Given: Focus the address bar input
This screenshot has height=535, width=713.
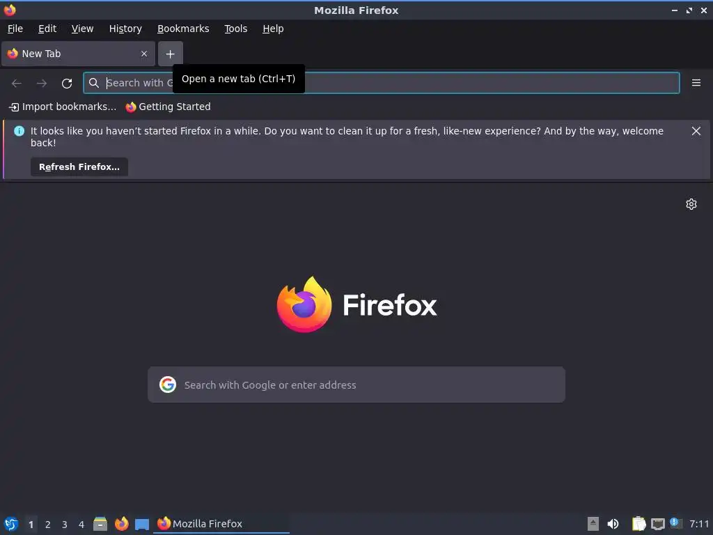Looking at the screenshot, I should 381,83.
